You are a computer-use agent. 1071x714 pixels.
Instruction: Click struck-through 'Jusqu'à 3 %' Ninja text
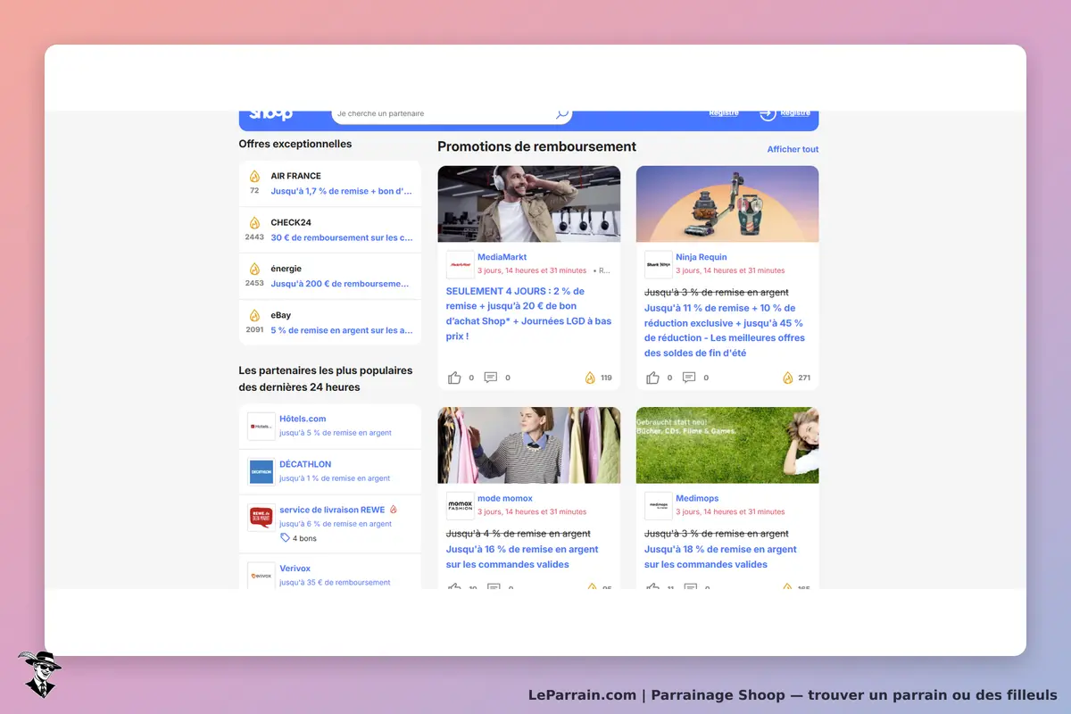717,293
